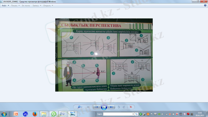Click the Эл. почта button
Image resolution: width=208 pixels, height=117 pixels.
point(26,5)
